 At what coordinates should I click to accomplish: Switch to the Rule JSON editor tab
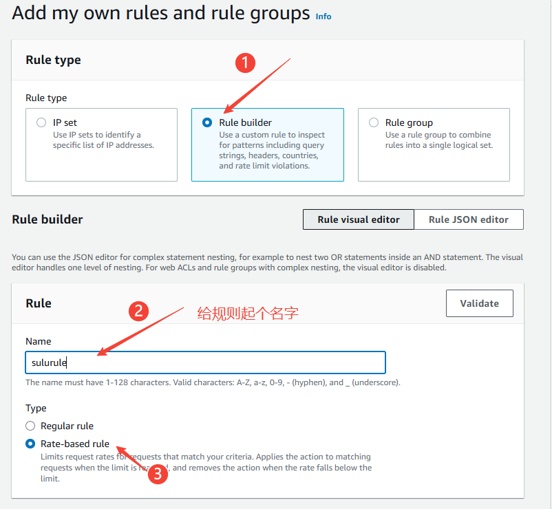pos(468,219)
